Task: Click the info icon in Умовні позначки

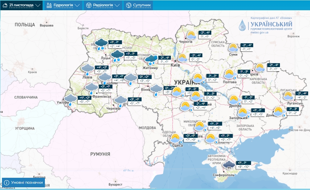Action: coord(7,182)
